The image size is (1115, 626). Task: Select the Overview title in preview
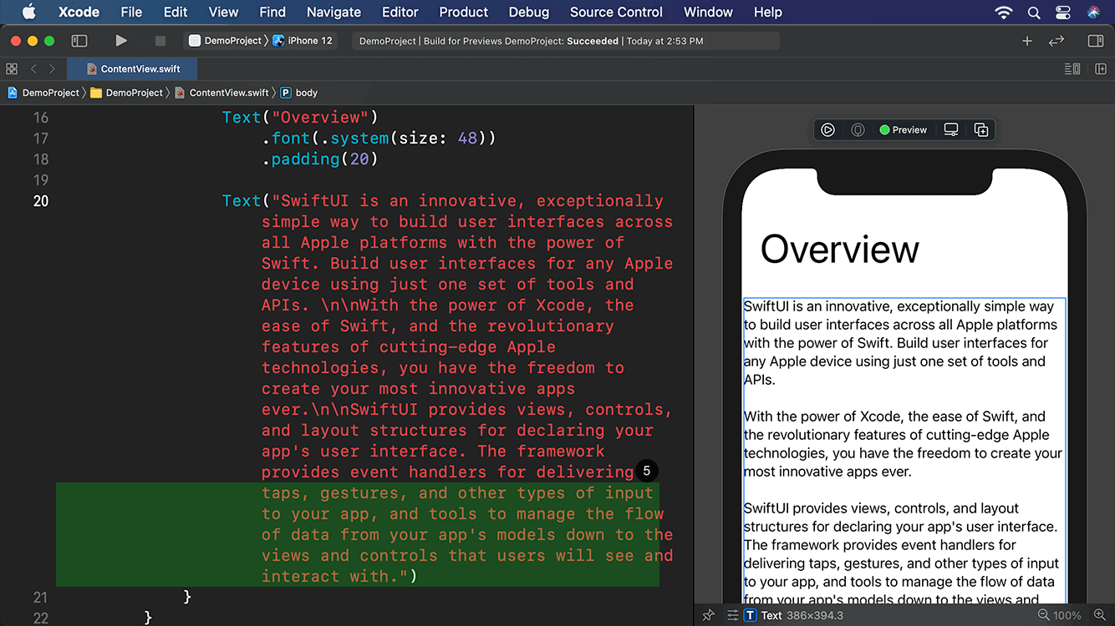pos(840,249)
